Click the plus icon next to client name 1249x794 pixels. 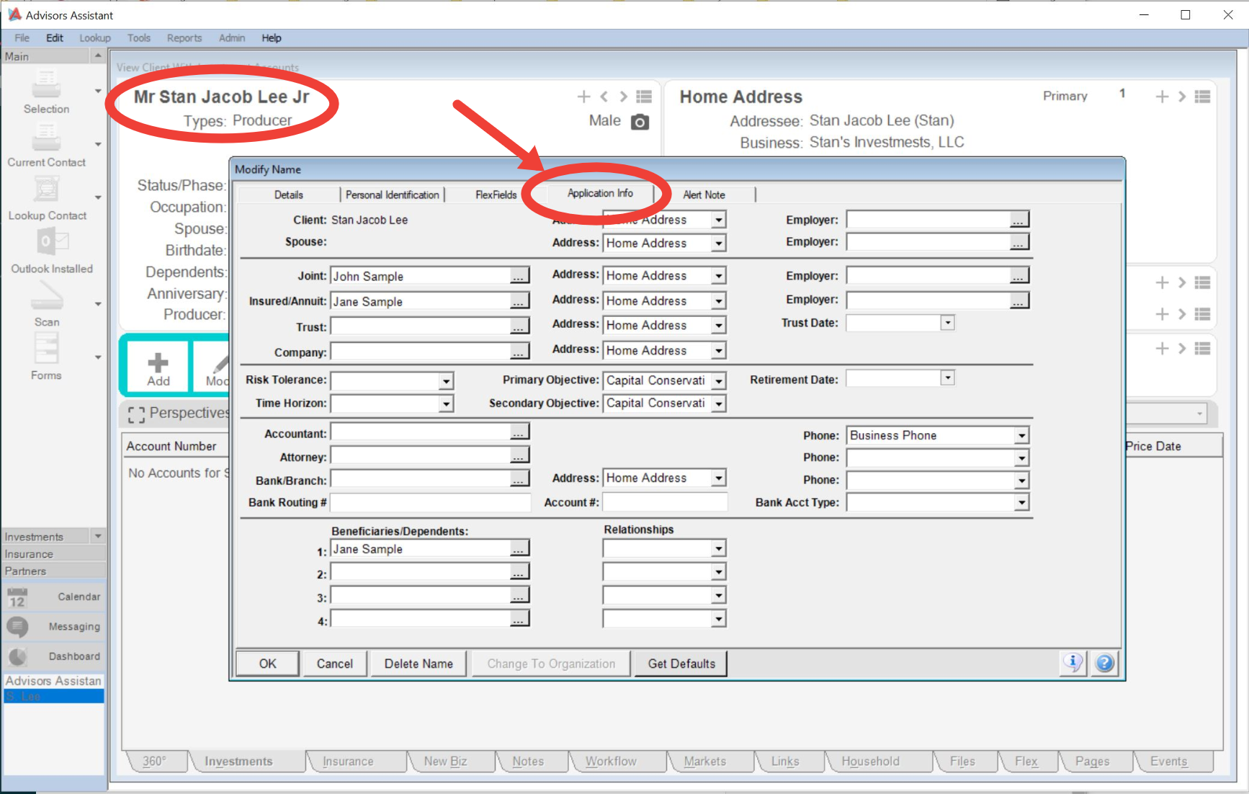(x=583, y=97)
